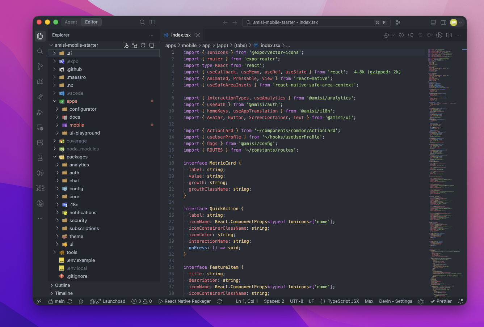Collapse all folders in Explorer

[152, 45]
